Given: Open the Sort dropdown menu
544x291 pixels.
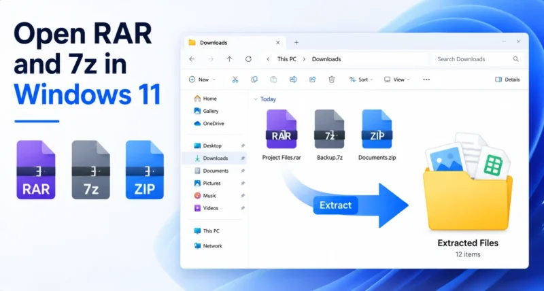Looking at the screenshot, I should point(361,80).
